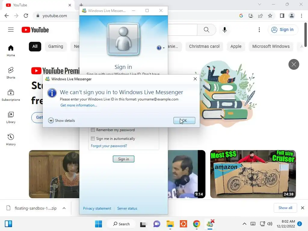Select the Christmas carol chip
Image resolution: width=308 pixels, height=231 pixels.
[204, 47]
